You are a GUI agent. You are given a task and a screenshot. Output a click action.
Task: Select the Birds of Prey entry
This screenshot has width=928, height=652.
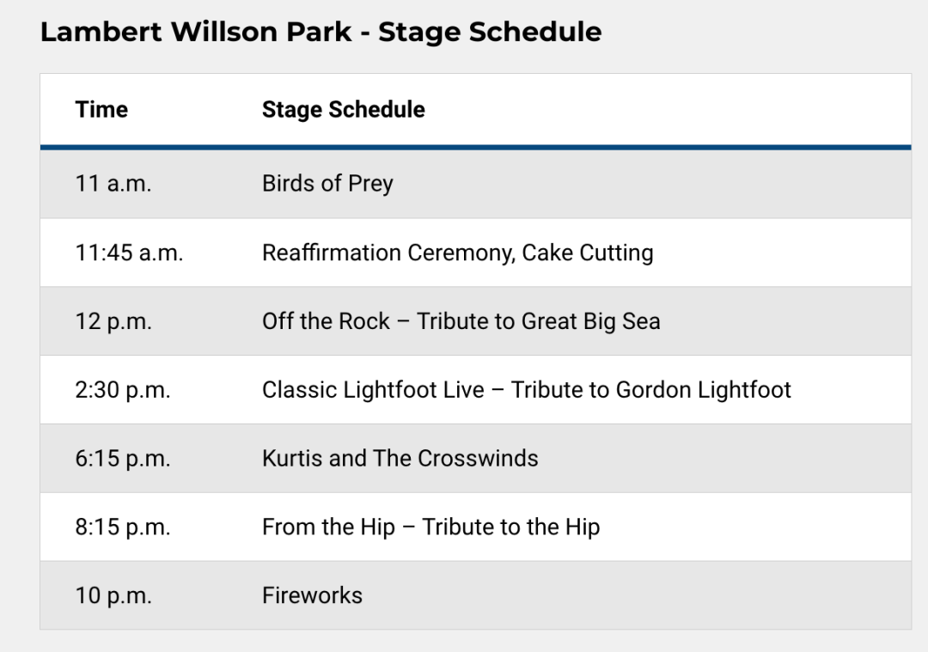pyautogui.click(x=327, y=184)
